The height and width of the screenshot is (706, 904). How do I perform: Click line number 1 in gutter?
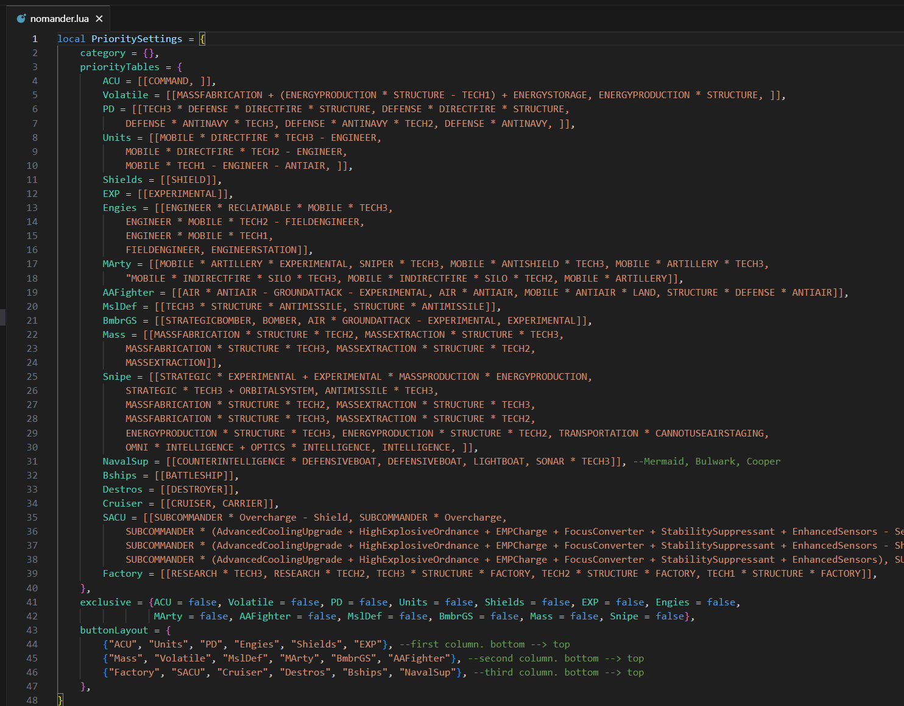click(35, 38)
